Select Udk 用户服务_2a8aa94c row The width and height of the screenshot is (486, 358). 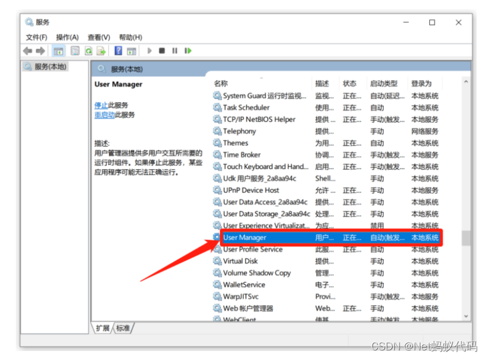(326, 178)
